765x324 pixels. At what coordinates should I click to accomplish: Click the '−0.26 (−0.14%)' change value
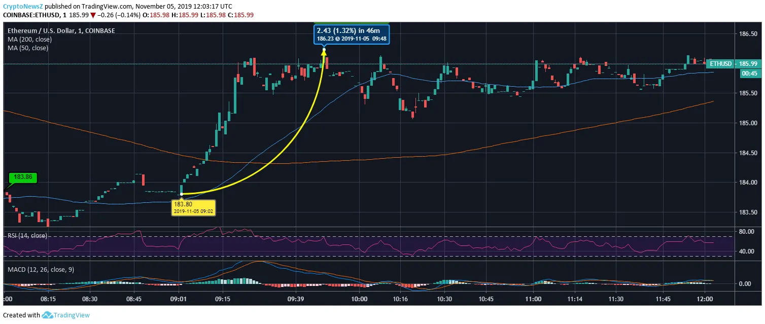(x=120, y=15)
